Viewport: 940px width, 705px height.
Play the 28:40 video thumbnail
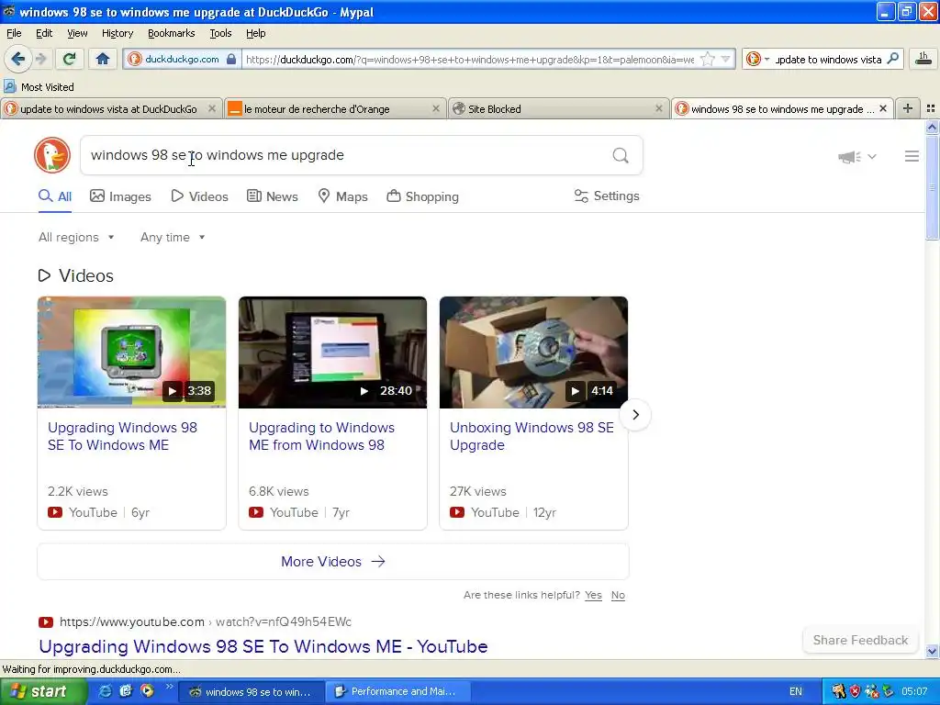coord(332,352)
